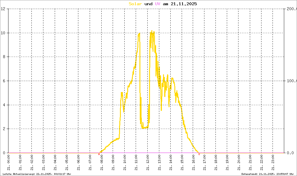Click time label '21. 18:00'
297x176 pixels.
coord(216,163)
